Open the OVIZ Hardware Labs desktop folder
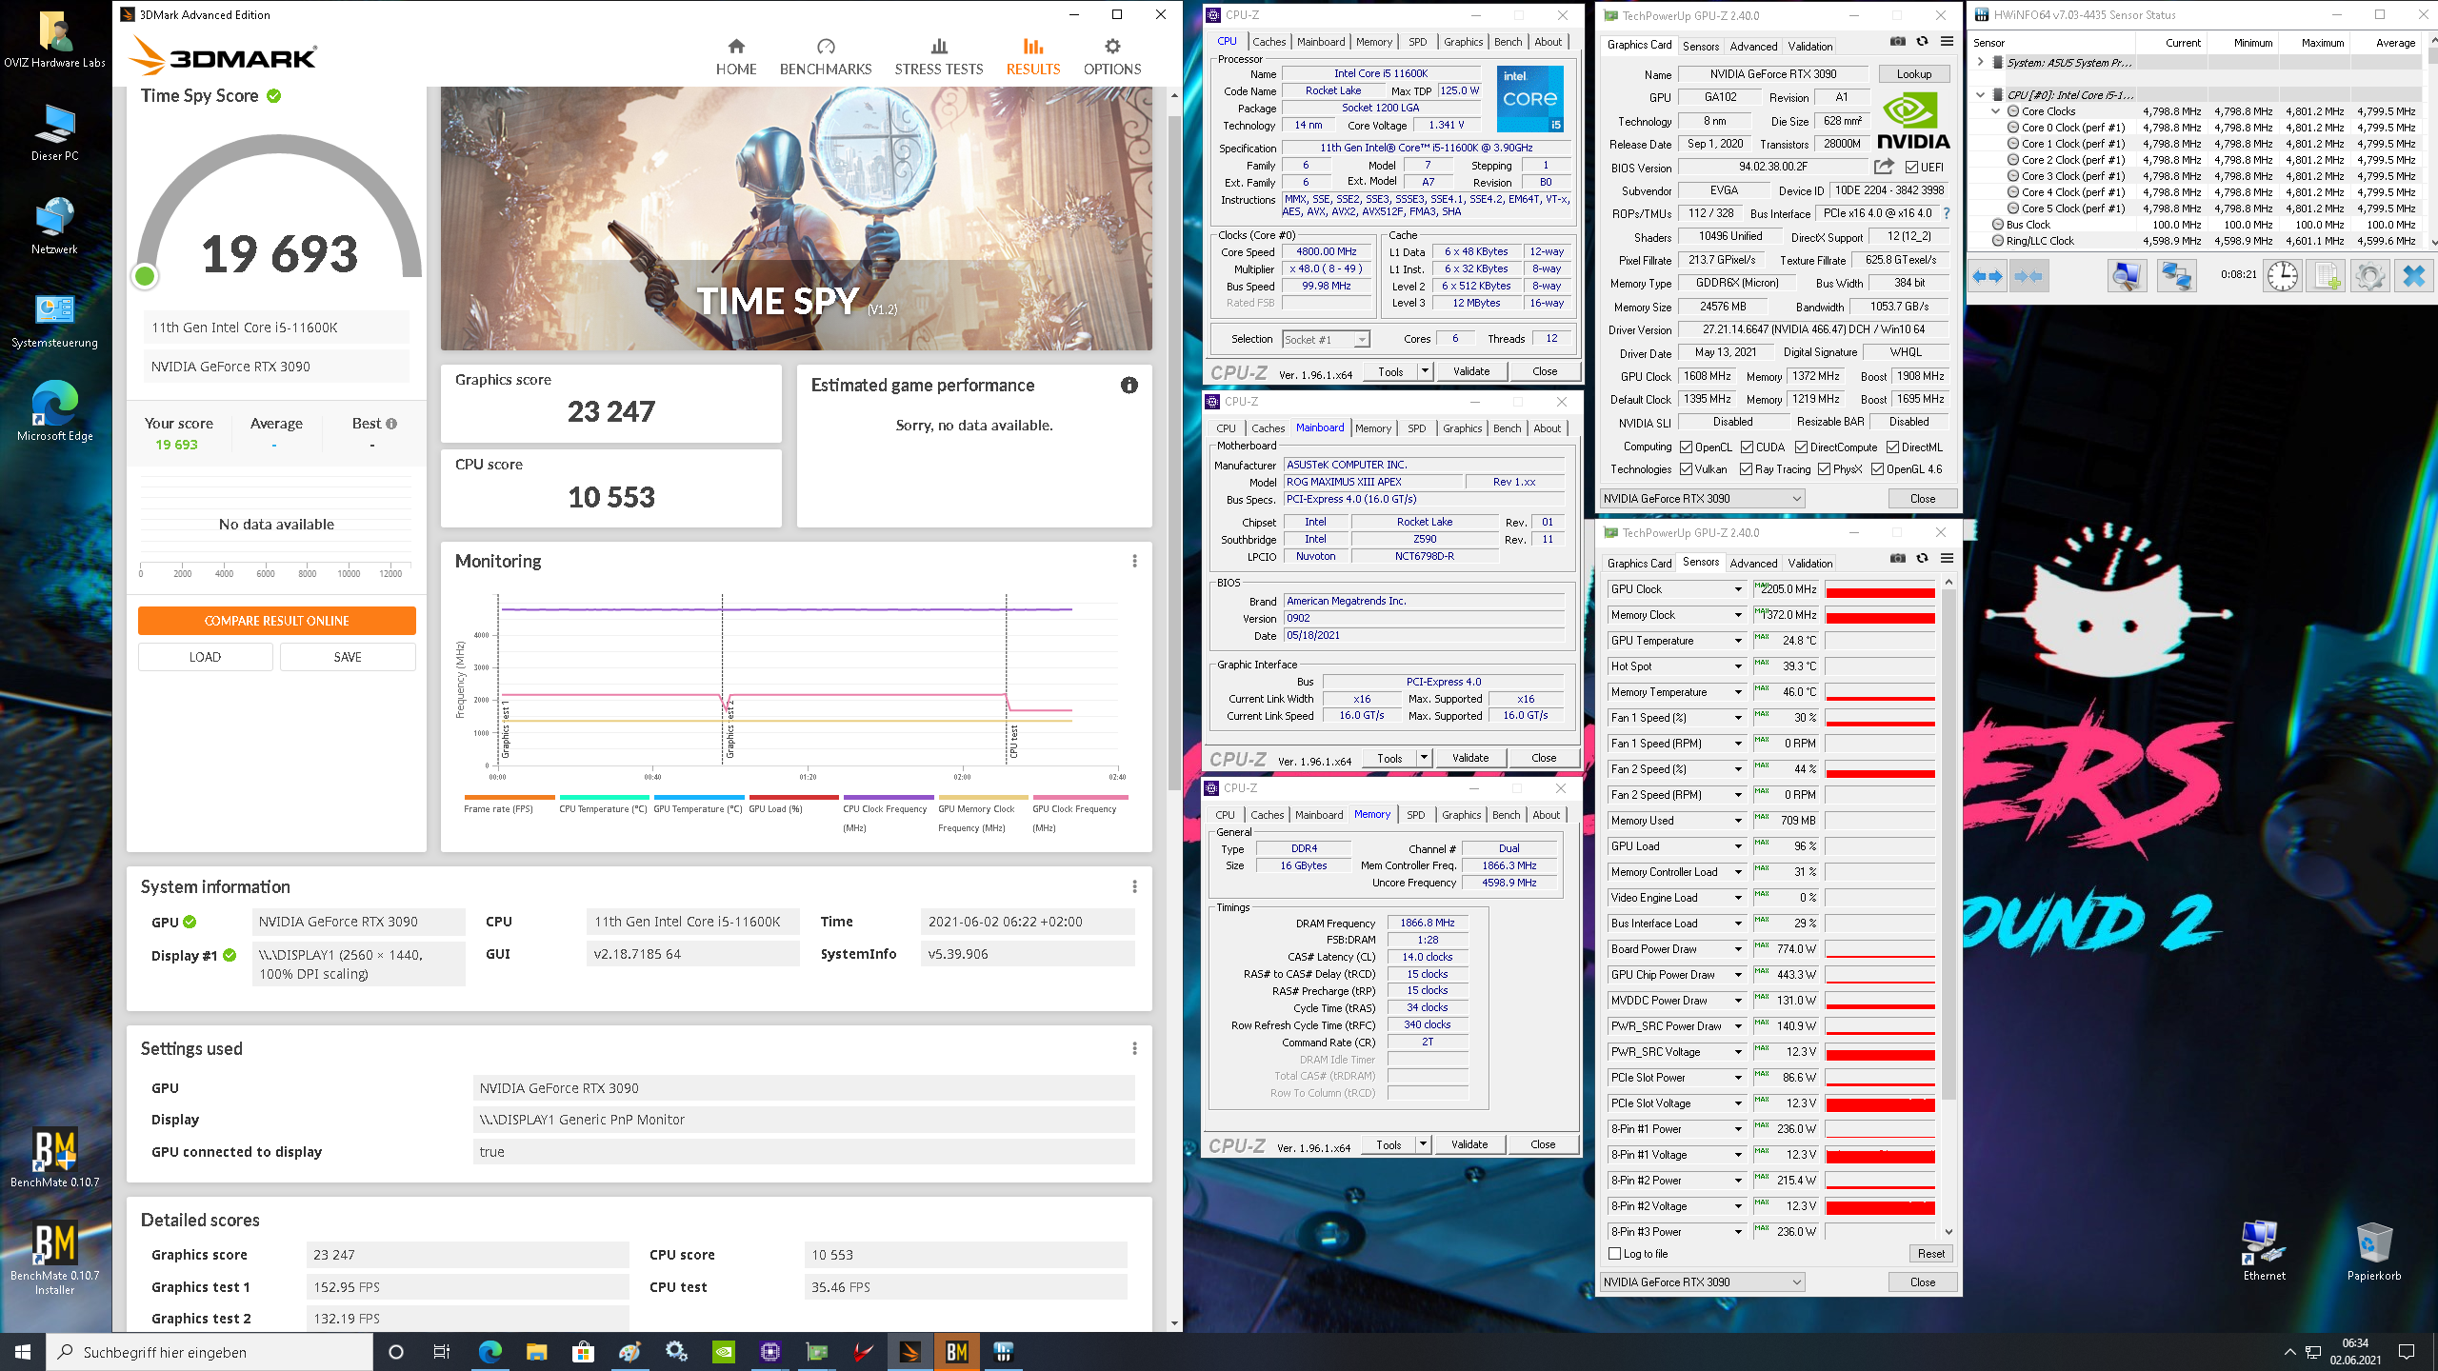This screenshot has height=1371, width=2438. [x=54, y=40]
